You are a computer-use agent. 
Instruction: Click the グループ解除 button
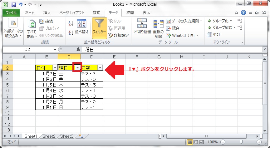click(x=220, y=27)
